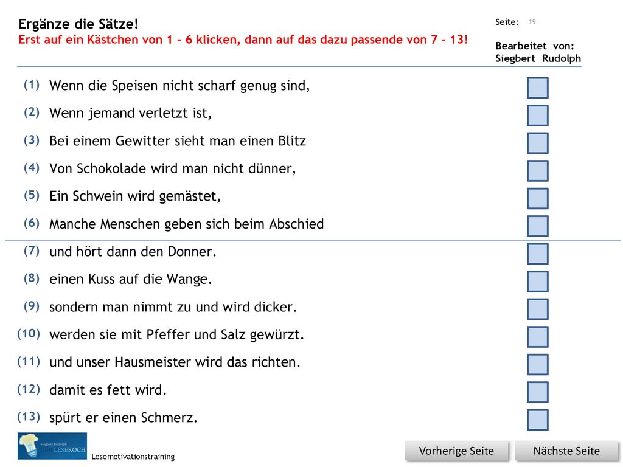Image resolution: width=623 pixels, height=467 pixels.
Task: Click the page number 19 field
Action: point(532,22)
